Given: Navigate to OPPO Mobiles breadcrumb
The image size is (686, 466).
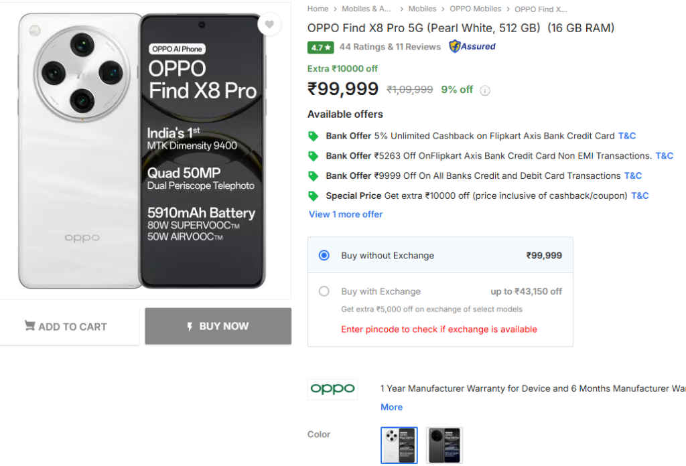Looking at the screenshot, I should click(476, 9).
